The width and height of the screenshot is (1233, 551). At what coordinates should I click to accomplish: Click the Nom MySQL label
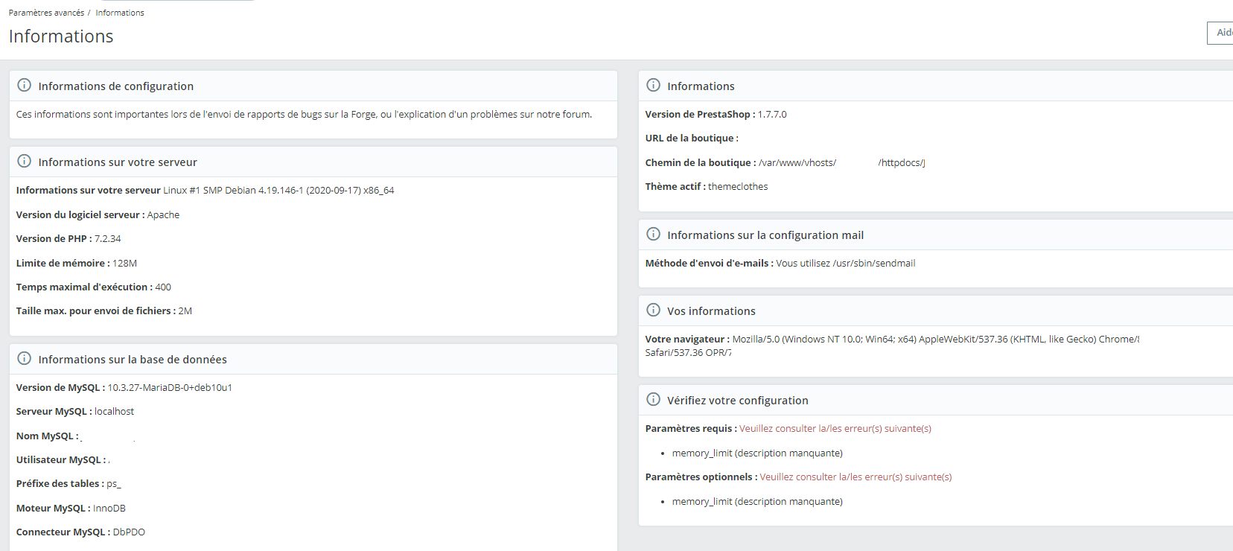(47, 436)
